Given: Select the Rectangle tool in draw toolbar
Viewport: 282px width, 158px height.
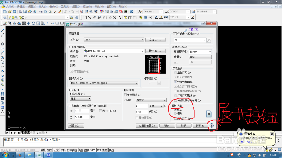Looking at the screenshot, I should click(x=3, y=49).
